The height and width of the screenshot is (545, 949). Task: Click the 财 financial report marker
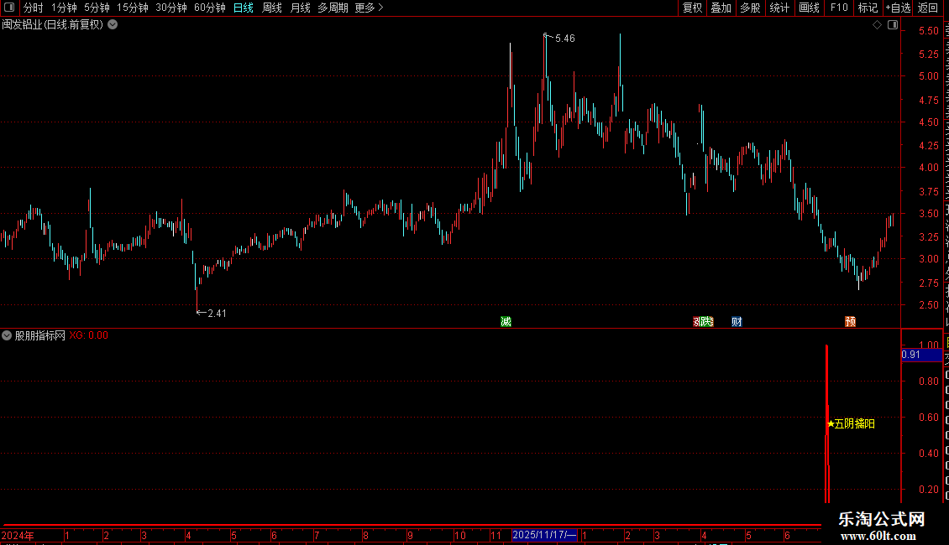(737, 321)
